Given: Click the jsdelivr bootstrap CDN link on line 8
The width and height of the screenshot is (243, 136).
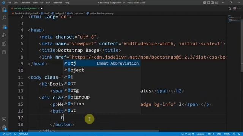Looking at the screenshot, I should click(149, 57).
